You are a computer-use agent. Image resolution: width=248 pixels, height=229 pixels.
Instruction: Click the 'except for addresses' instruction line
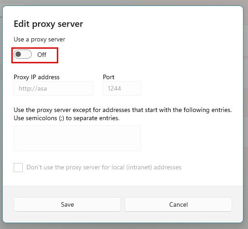(x=123, y=110)
